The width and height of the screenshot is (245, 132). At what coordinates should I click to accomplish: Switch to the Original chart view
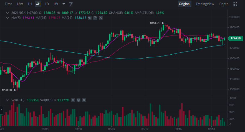point(185,4)
